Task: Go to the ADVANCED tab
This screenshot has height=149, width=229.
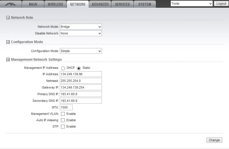Action: click(x=100, y=4)
